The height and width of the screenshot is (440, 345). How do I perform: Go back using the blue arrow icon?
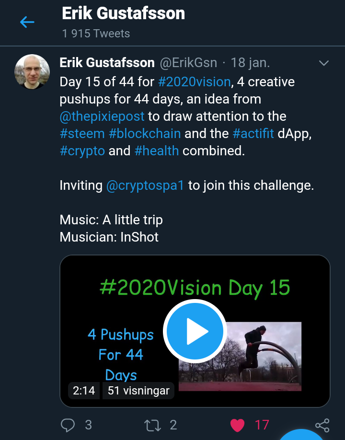pyautogui.click(x=27, y=22)
